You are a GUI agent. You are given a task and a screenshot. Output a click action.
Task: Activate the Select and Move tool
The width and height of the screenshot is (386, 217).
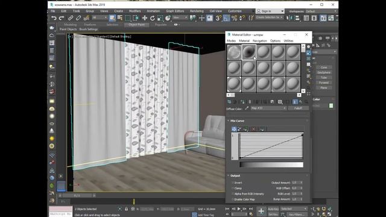145,18
